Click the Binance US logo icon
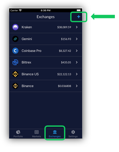119x152 pixels. [15, 74]
